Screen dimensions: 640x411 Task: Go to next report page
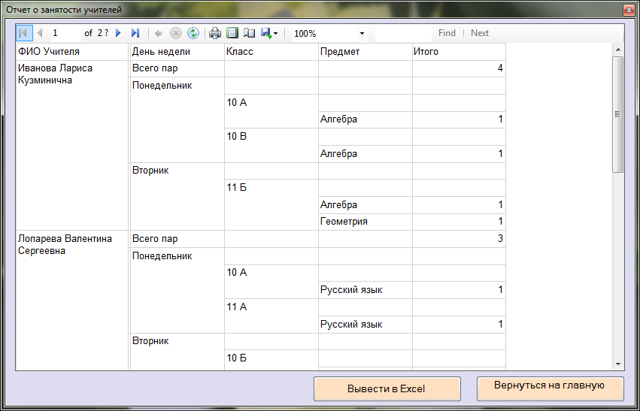118,33
